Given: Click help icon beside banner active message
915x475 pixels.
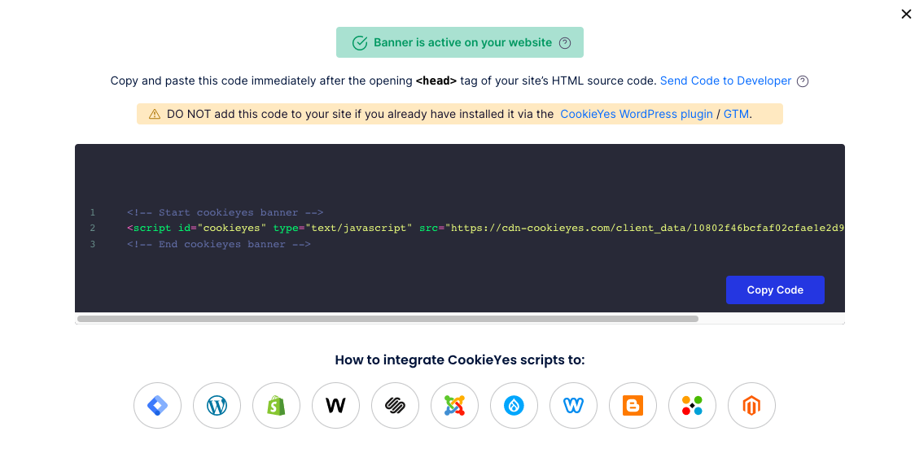Looking at the screenshot, I should [565, 43].
